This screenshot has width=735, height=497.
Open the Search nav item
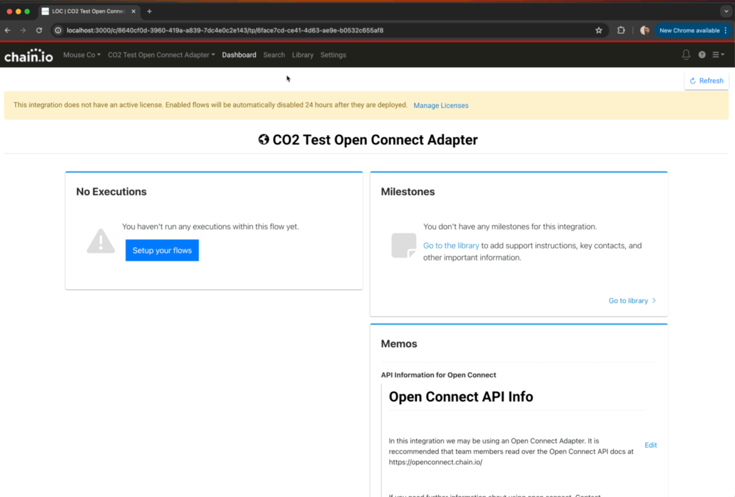[274, 55]
